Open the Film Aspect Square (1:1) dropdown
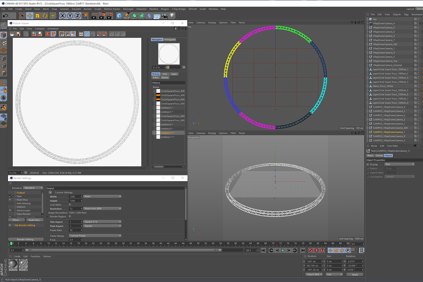The width and height of the screenshot is (423, 282). (103, 222)
